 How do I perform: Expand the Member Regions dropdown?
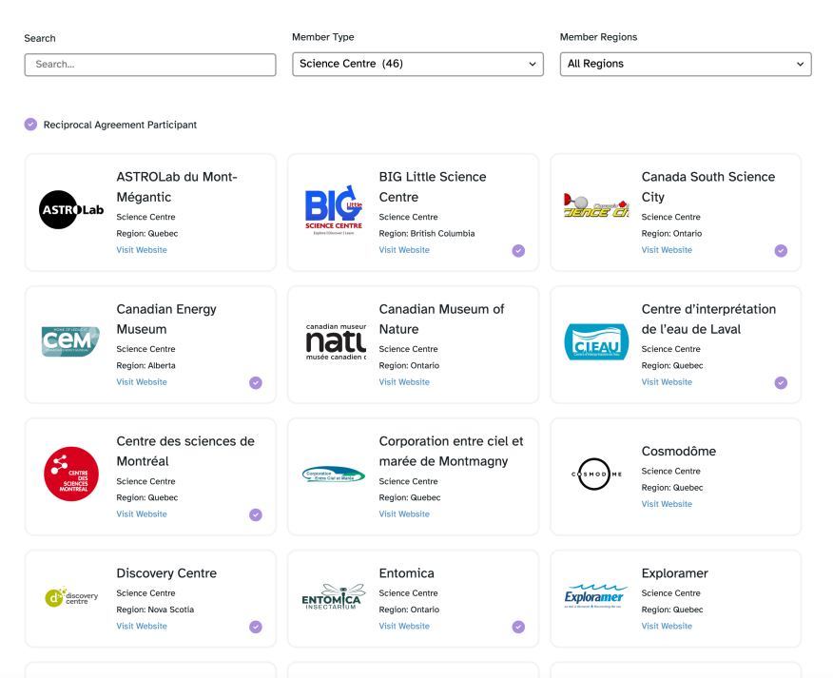[685, 64]
